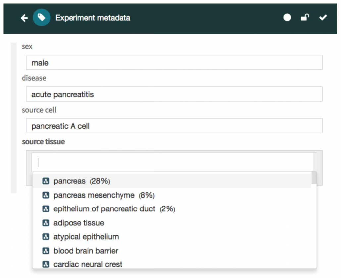Select blood brain barrier option

pos(172,251)
